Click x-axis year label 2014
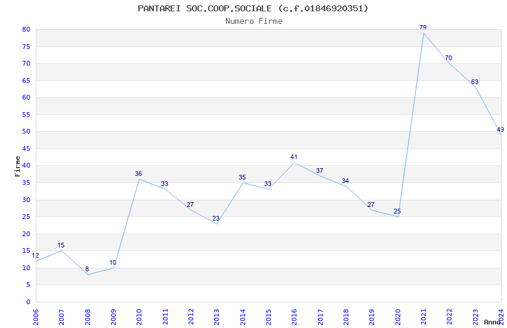This screenshot has width=507, height=328. coord(243,317)
